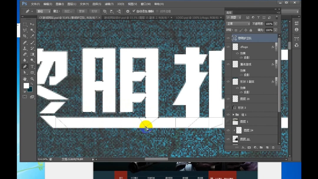Image resolution: width=318 pixels, height=179 pixels.
Task: Open the 不透明度 opacity dropdown
Action: pyautogui.click(x=275, y=24)
